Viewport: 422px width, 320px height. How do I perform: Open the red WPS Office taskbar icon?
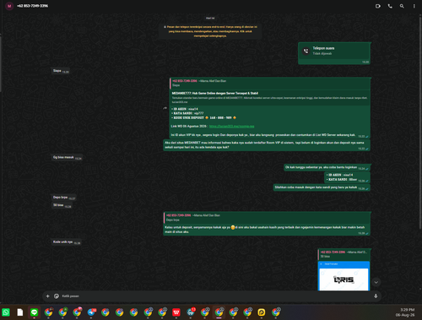176,312
